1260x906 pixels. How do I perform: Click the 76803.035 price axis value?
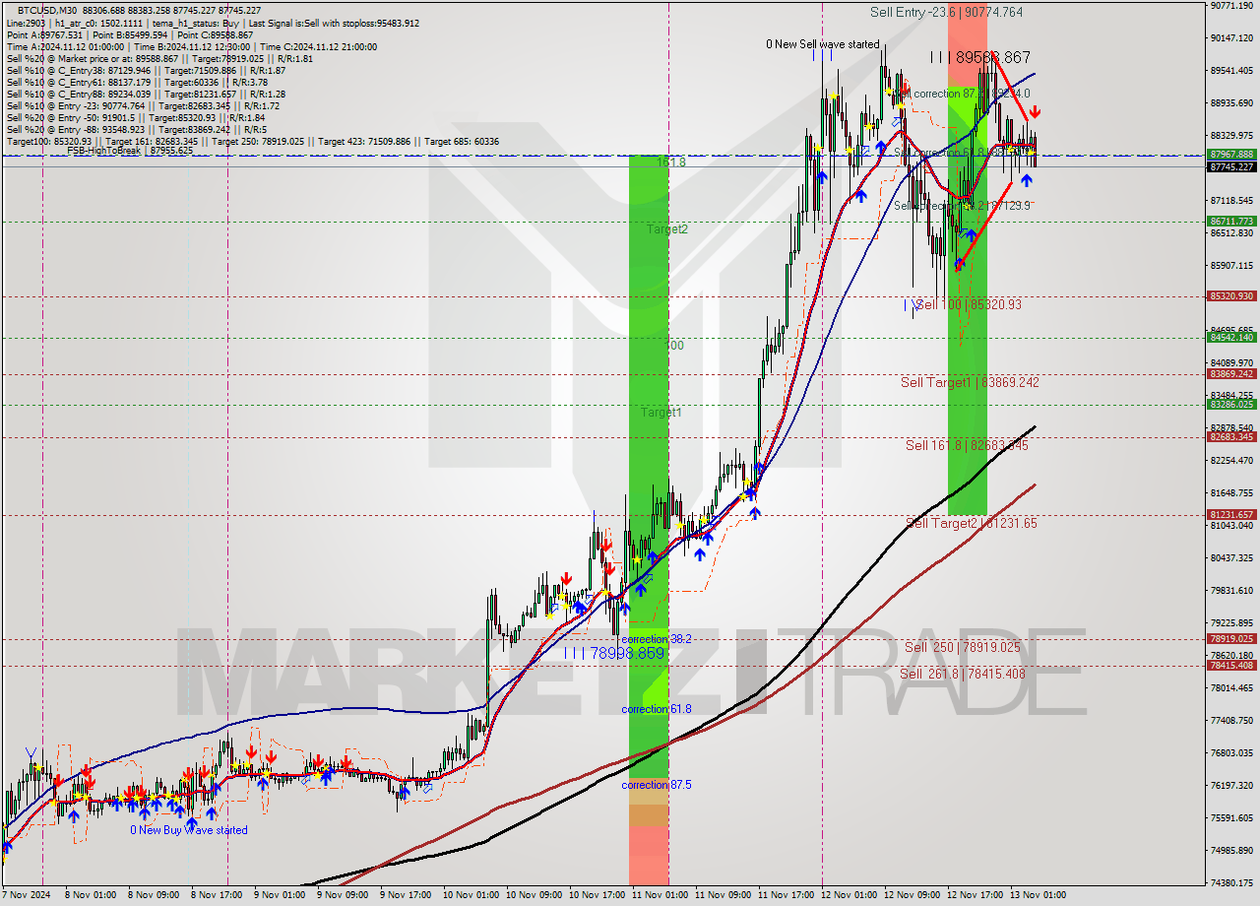coord(1231,752)
